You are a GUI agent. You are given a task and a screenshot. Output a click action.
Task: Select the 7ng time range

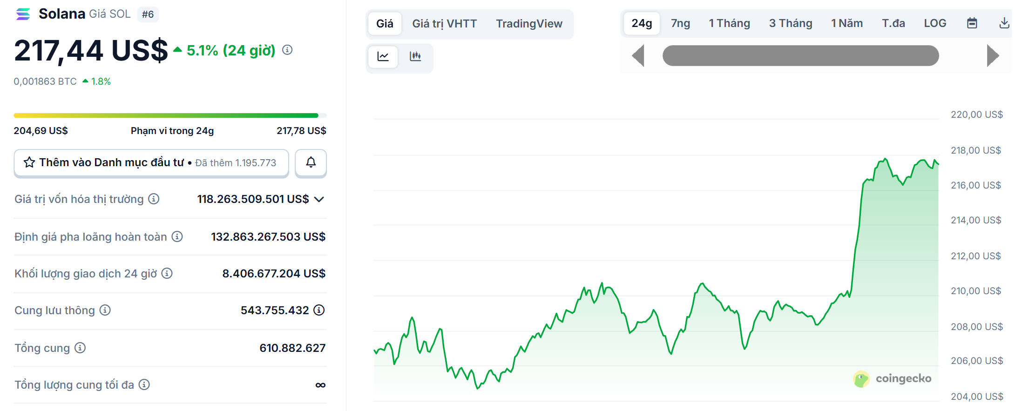pos(680,23)
